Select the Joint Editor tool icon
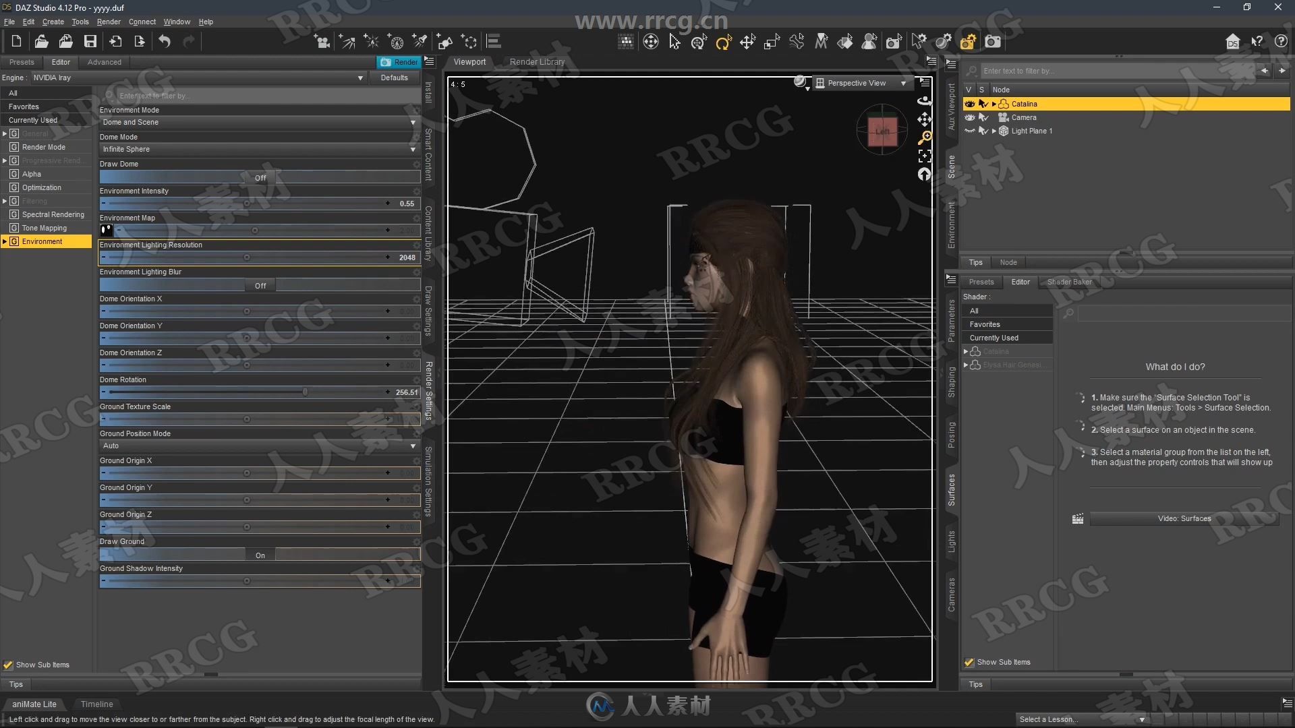This screenshot has height=728, width=1295. click(796, 41)
